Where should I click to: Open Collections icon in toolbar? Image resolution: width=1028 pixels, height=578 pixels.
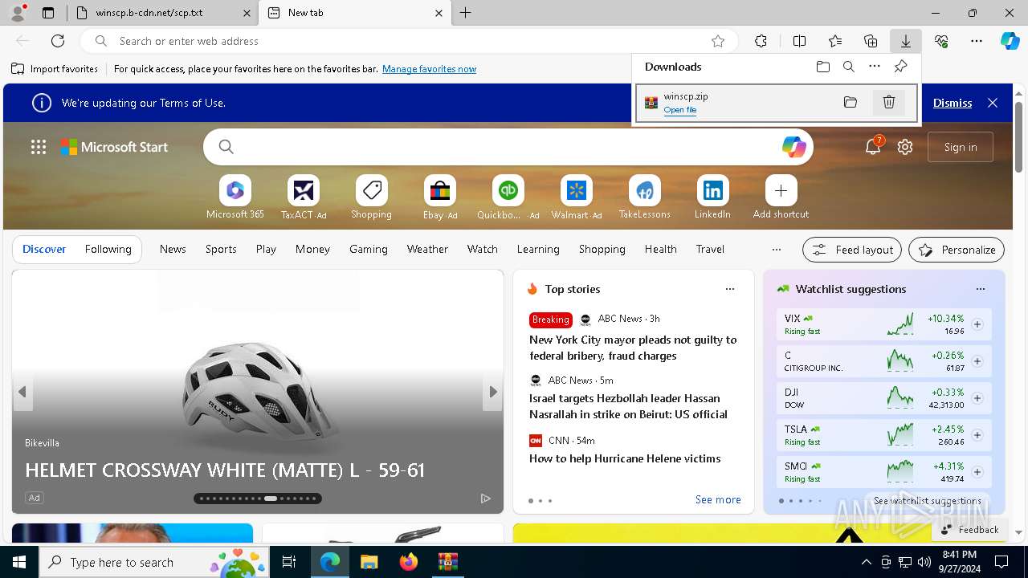coord(871,41)
